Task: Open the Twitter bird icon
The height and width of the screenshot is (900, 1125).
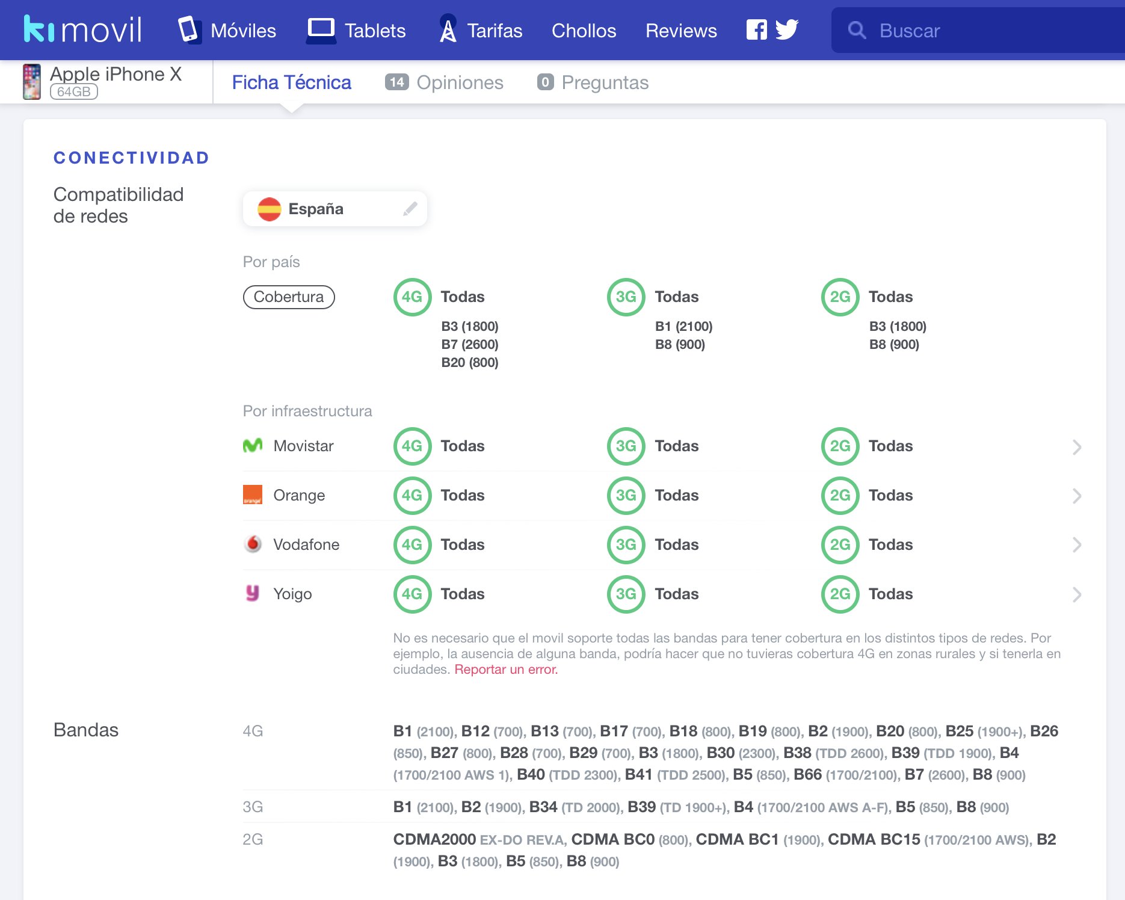Action: (x=787, y=29)
